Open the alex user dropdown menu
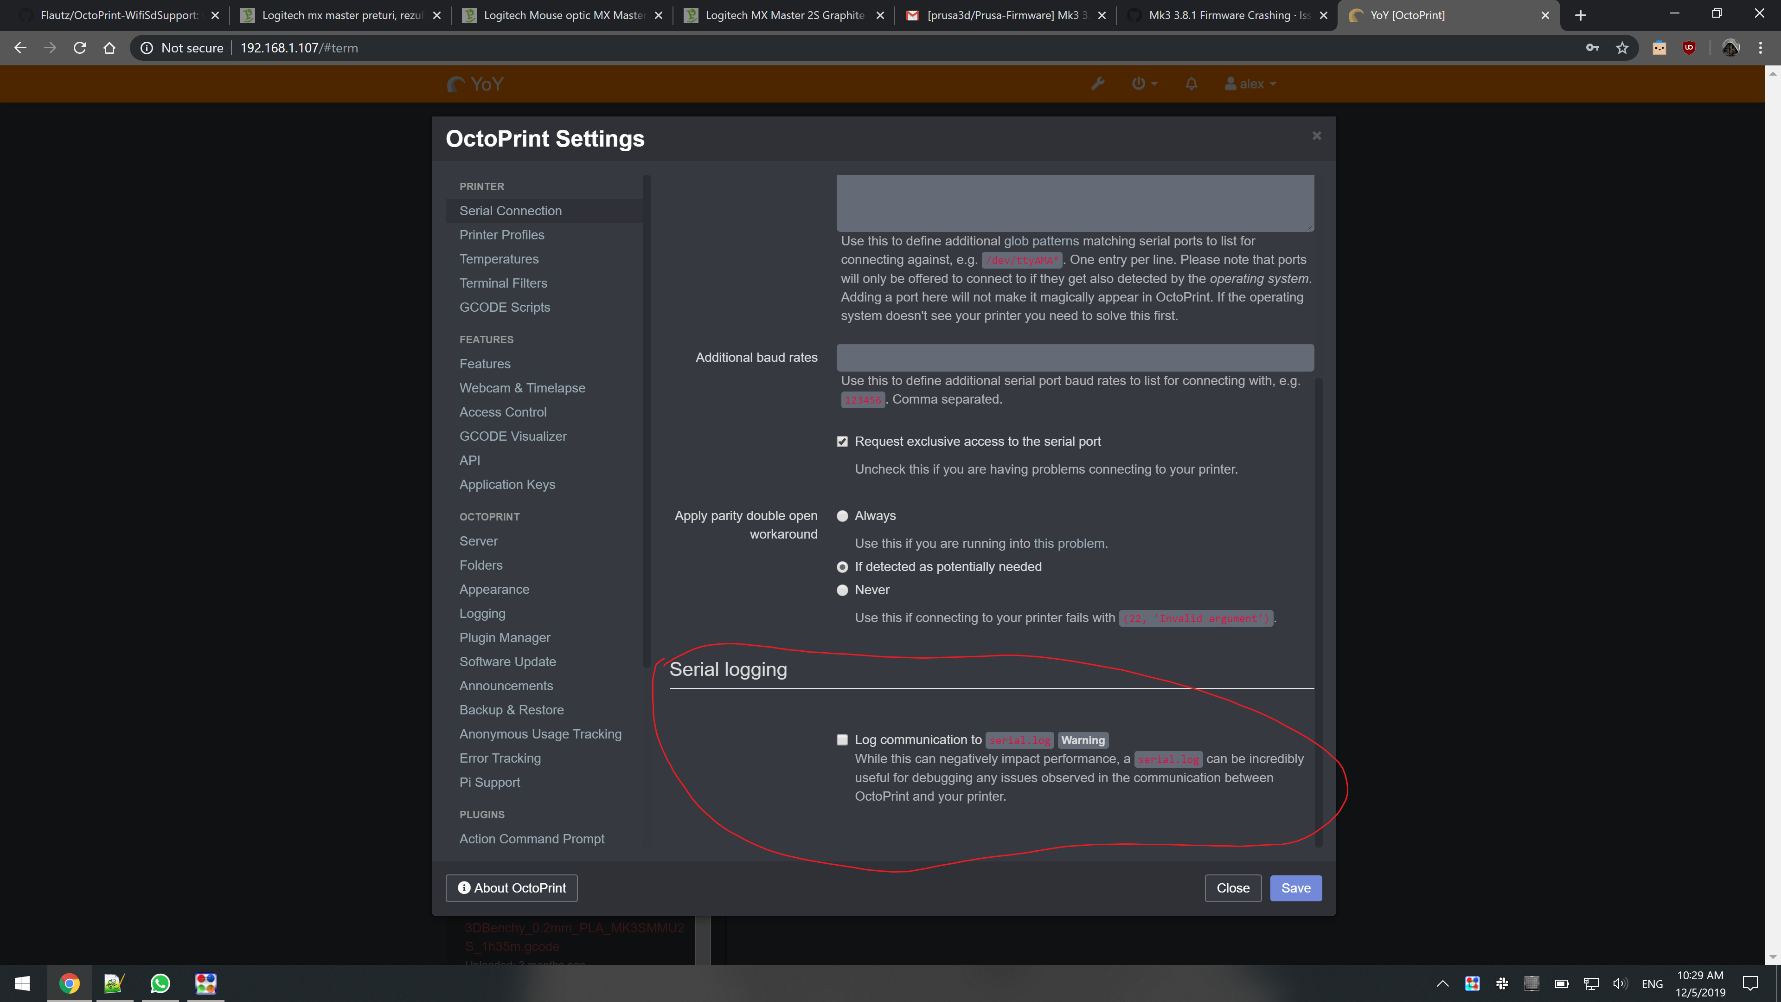The width and height of the screenshot is (1781, 1002). (x=1250, y=83)
